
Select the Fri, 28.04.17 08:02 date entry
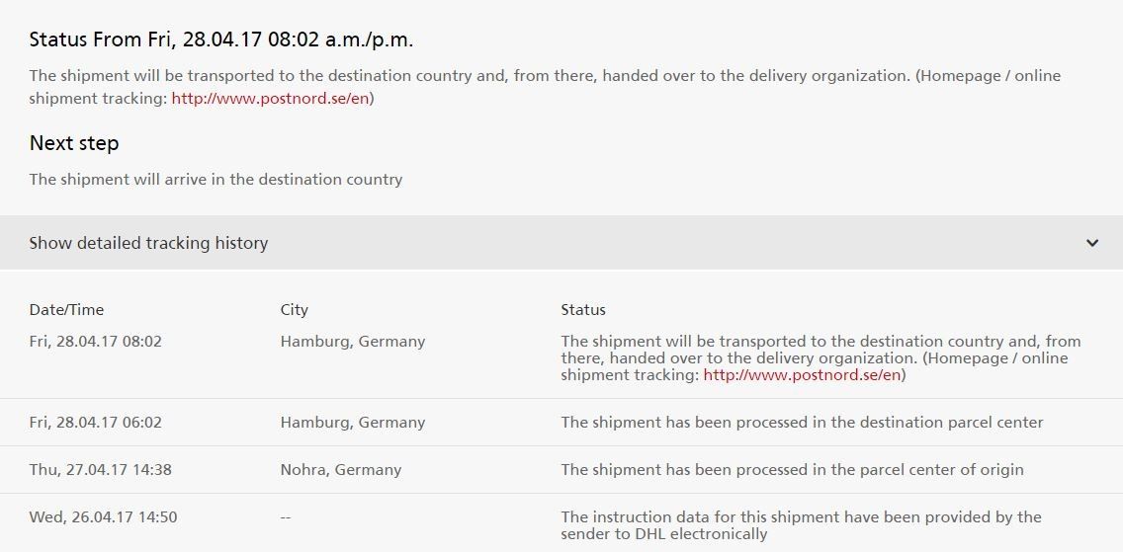pos(95,342)
